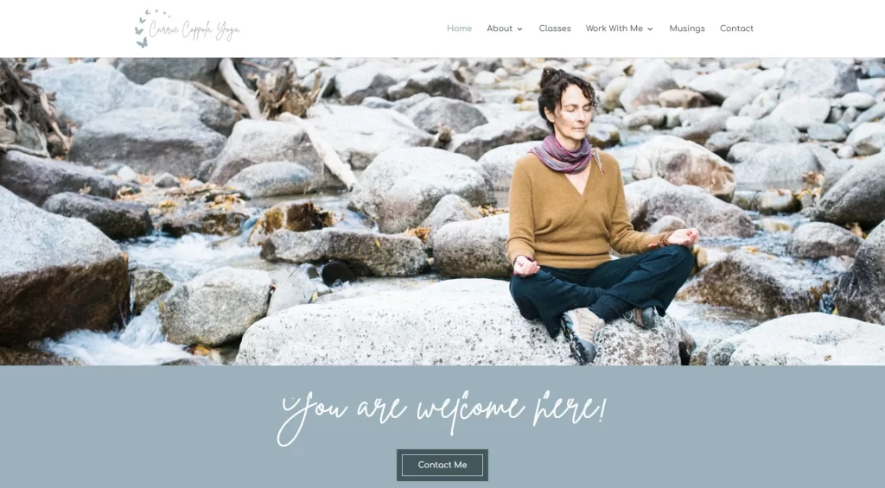The width and height of the screenshot is (885, 488).
Task: Click the woman's mustard sweater
Action: tap(570, 214)
